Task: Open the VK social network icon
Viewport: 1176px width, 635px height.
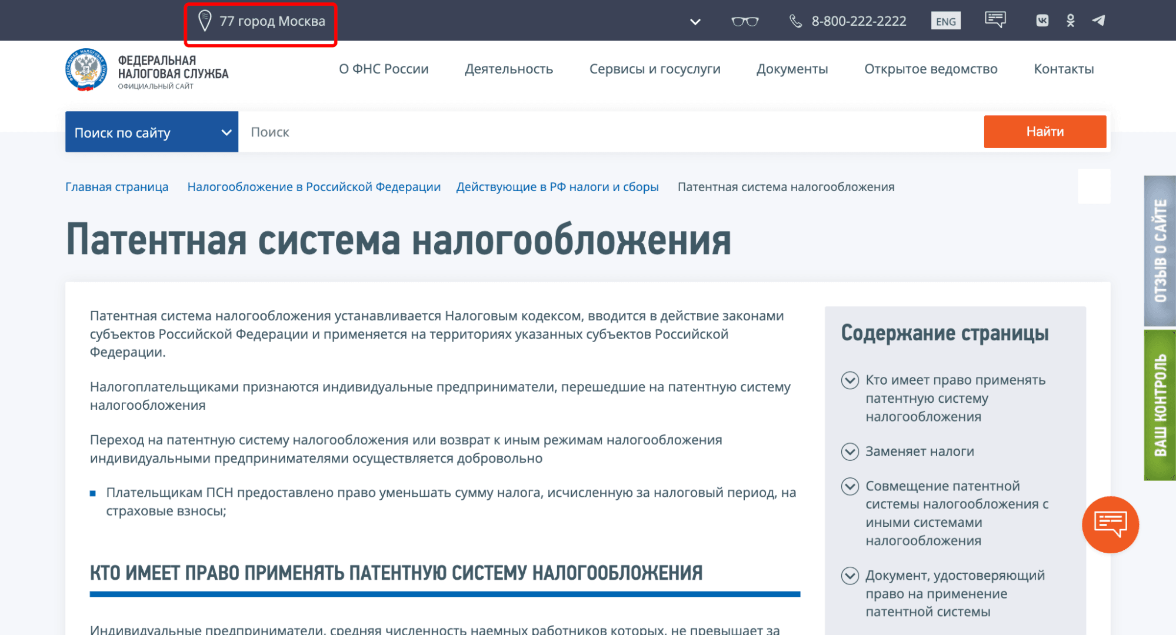Action: 1042,21
